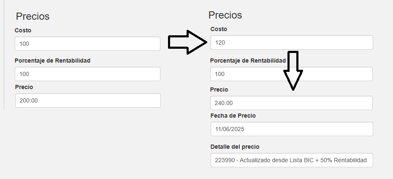Screen dimensions: 393x179
Task: Focus the Costo field containing 100
Action: [87, 44]
